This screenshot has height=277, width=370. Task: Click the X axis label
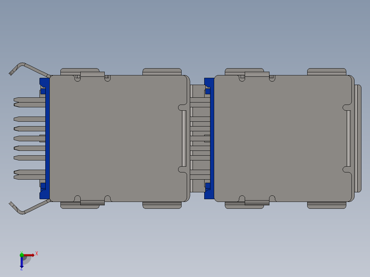[37, 254]
